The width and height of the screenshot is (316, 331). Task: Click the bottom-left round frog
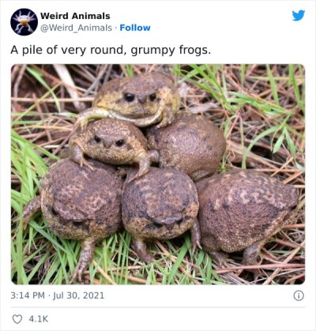coord(81,200)
